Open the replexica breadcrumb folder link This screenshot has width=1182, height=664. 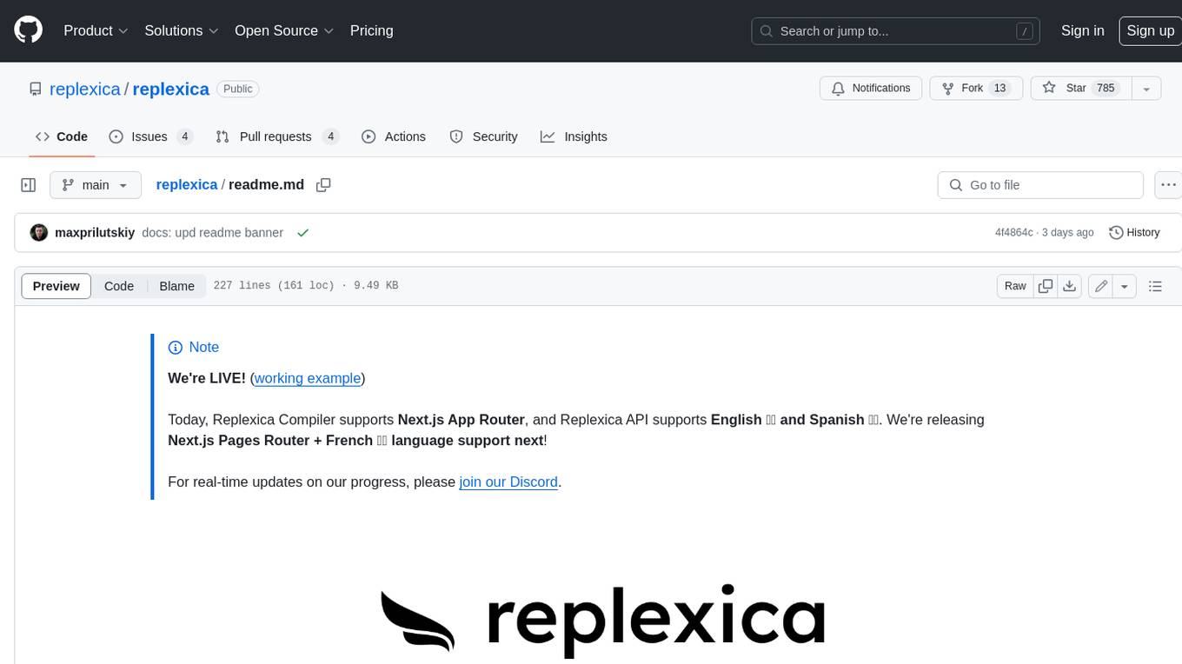(187, 184)
